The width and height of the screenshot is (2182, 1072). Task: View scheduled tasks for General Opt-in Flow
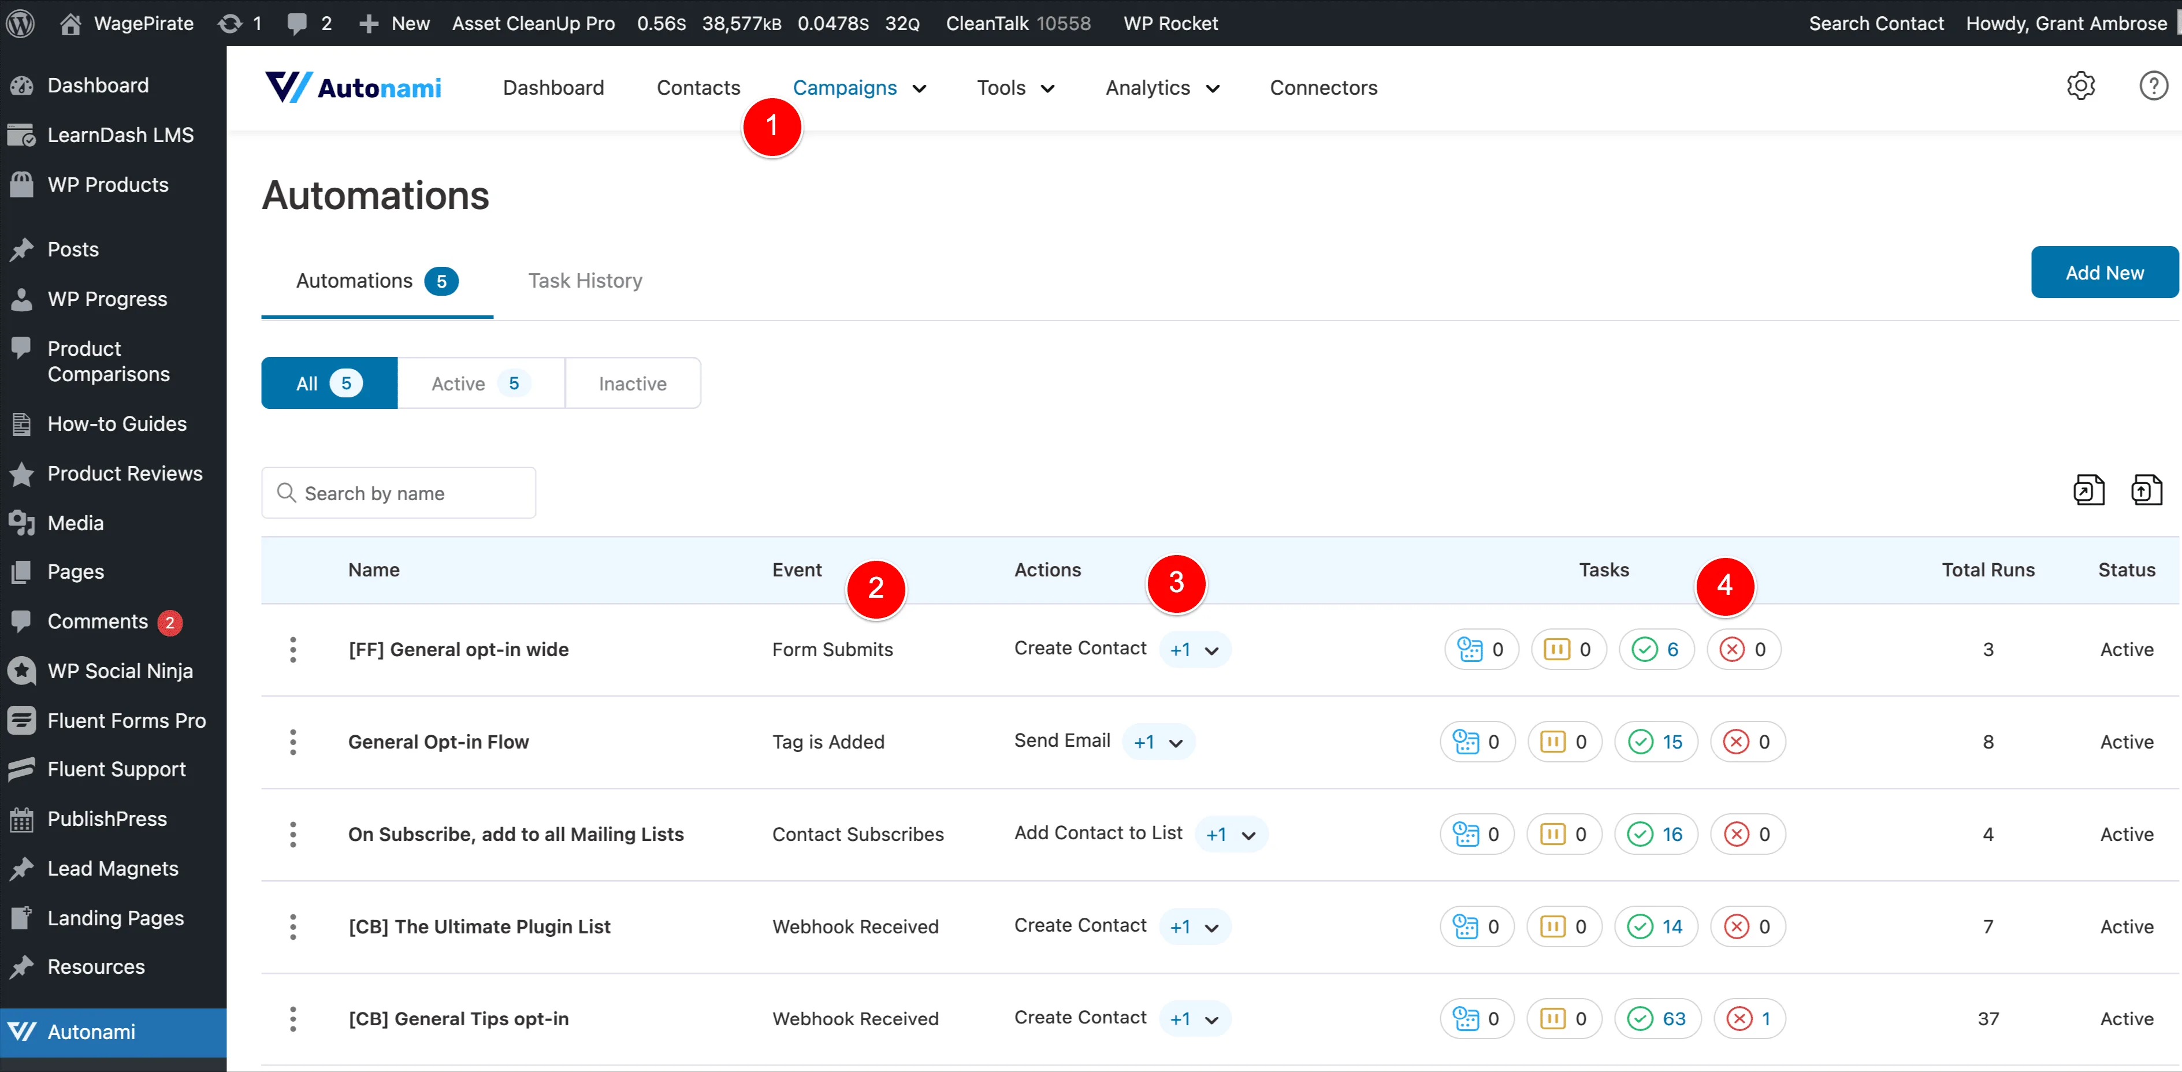(x=1477, y=742)
